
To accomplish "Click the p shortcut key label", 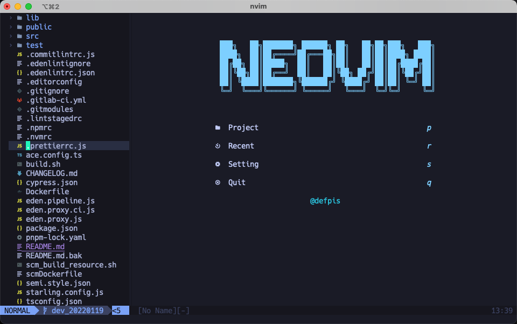I will 429,128.
